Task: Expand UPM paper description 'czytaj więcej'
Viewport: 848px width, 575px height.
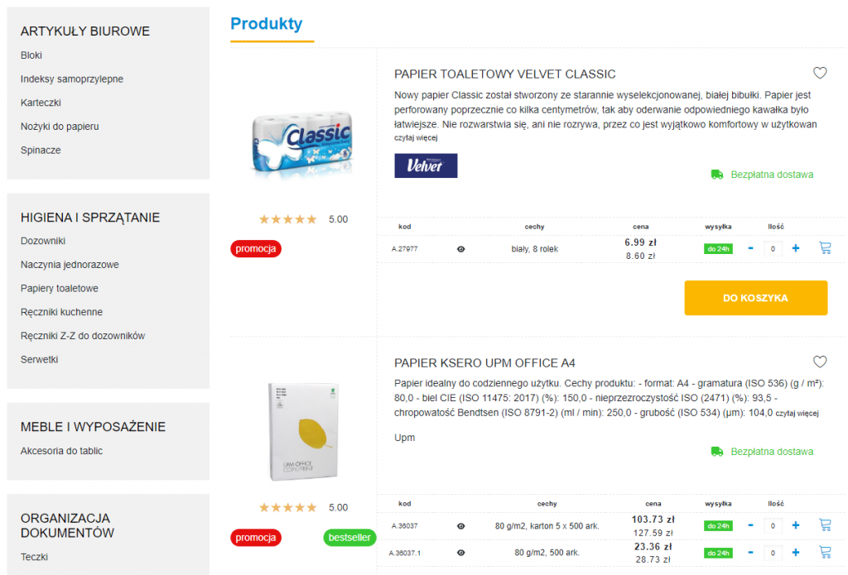Action: [797, 414]
